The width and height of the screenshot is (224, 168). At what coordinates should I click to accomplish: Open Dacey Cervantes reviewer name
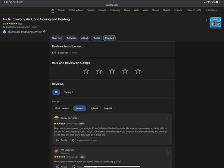(69, 118)
